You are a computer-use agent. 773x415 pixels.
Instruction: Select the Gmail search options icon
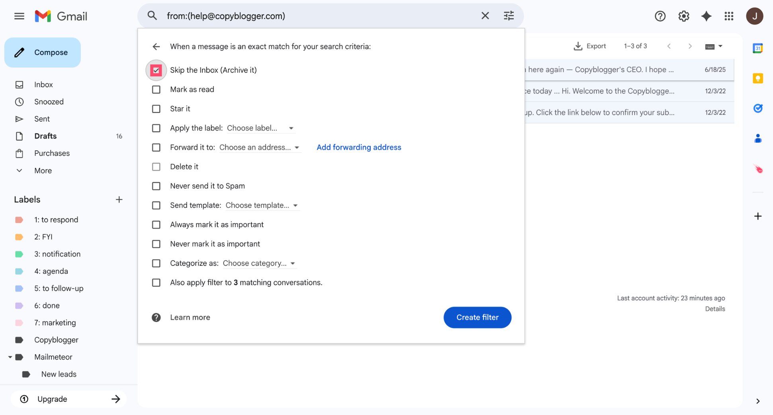coord(509,16)
